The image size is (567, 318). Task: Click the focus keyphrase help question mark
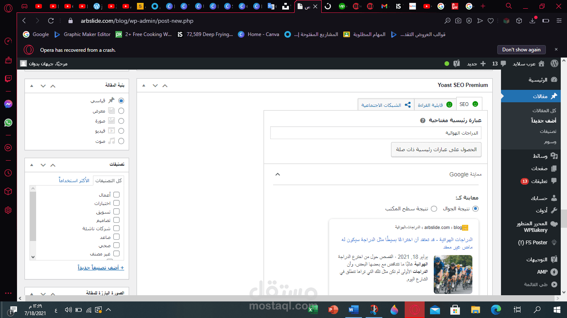(423, 120)
